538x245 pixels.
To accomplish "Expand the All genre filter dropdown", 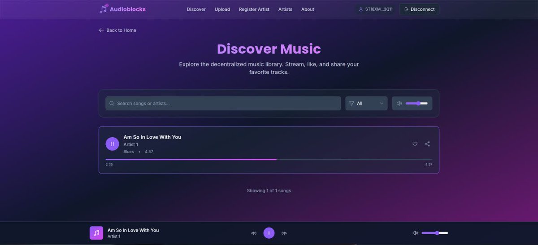I will pyautogui.click(x=366, y=103).
